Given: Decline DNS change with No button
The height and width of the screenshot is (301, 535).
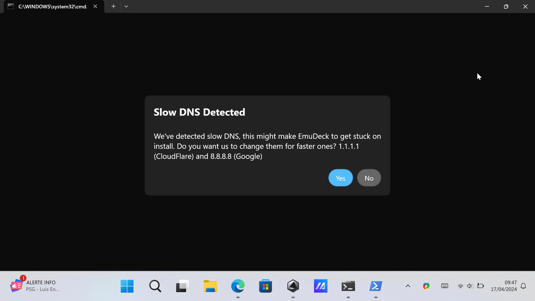Looking at the screenshot, I should pyautogui.click(x=369, y=178).
